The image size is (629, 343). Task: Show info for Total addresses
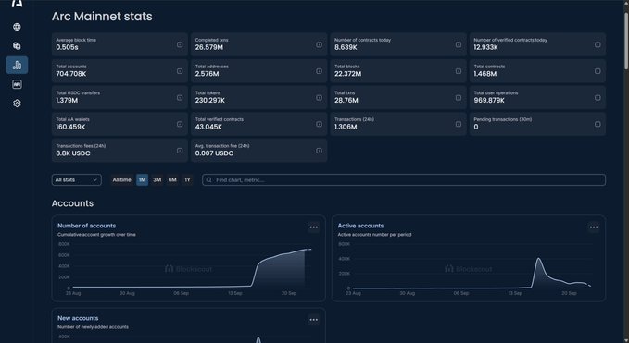[x=319, y=71]
